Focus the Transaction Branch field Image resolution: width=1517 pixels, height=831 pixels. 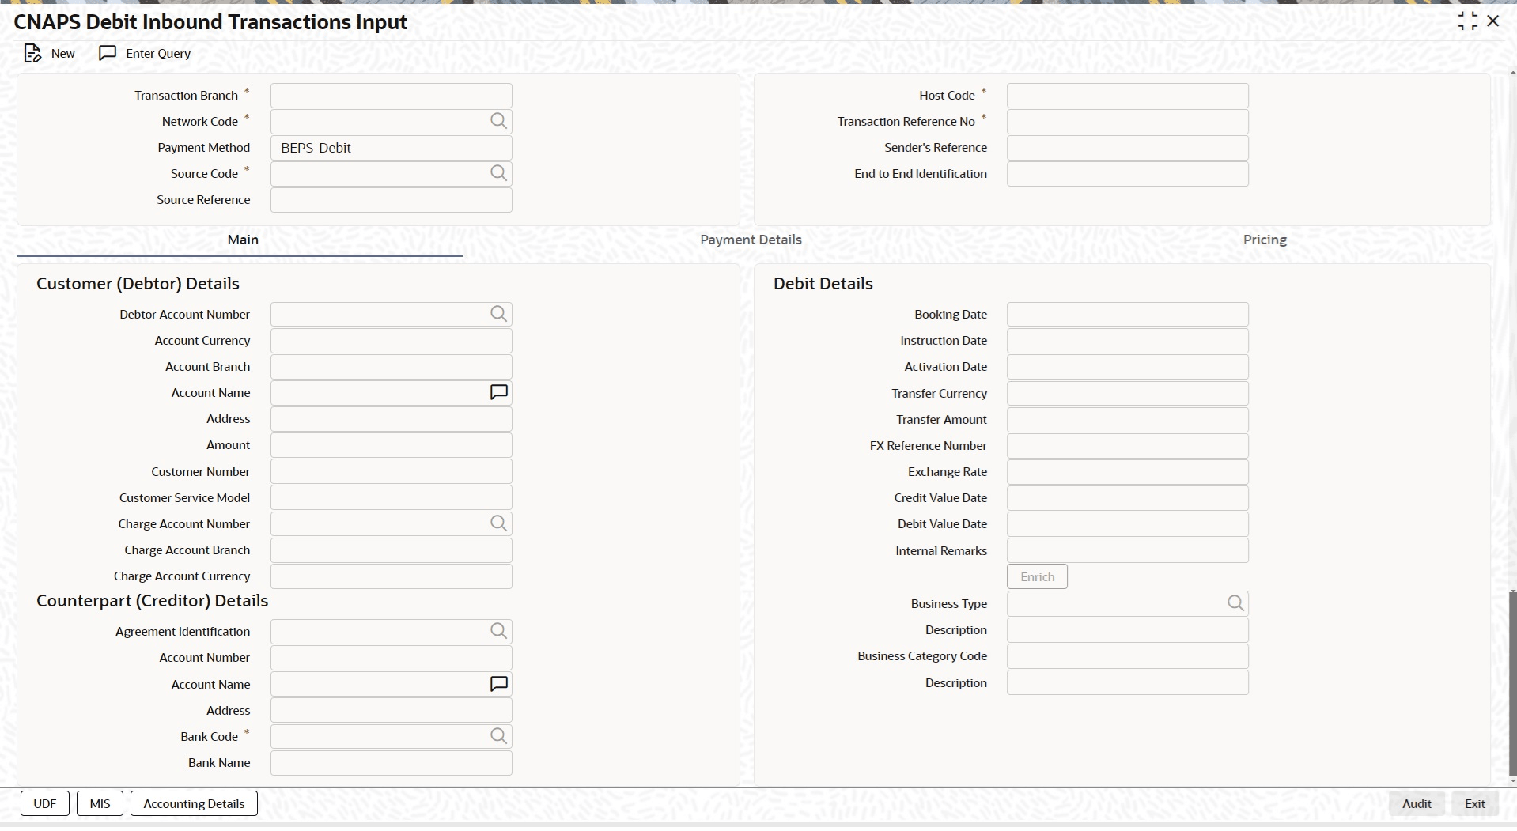point(392,96)
